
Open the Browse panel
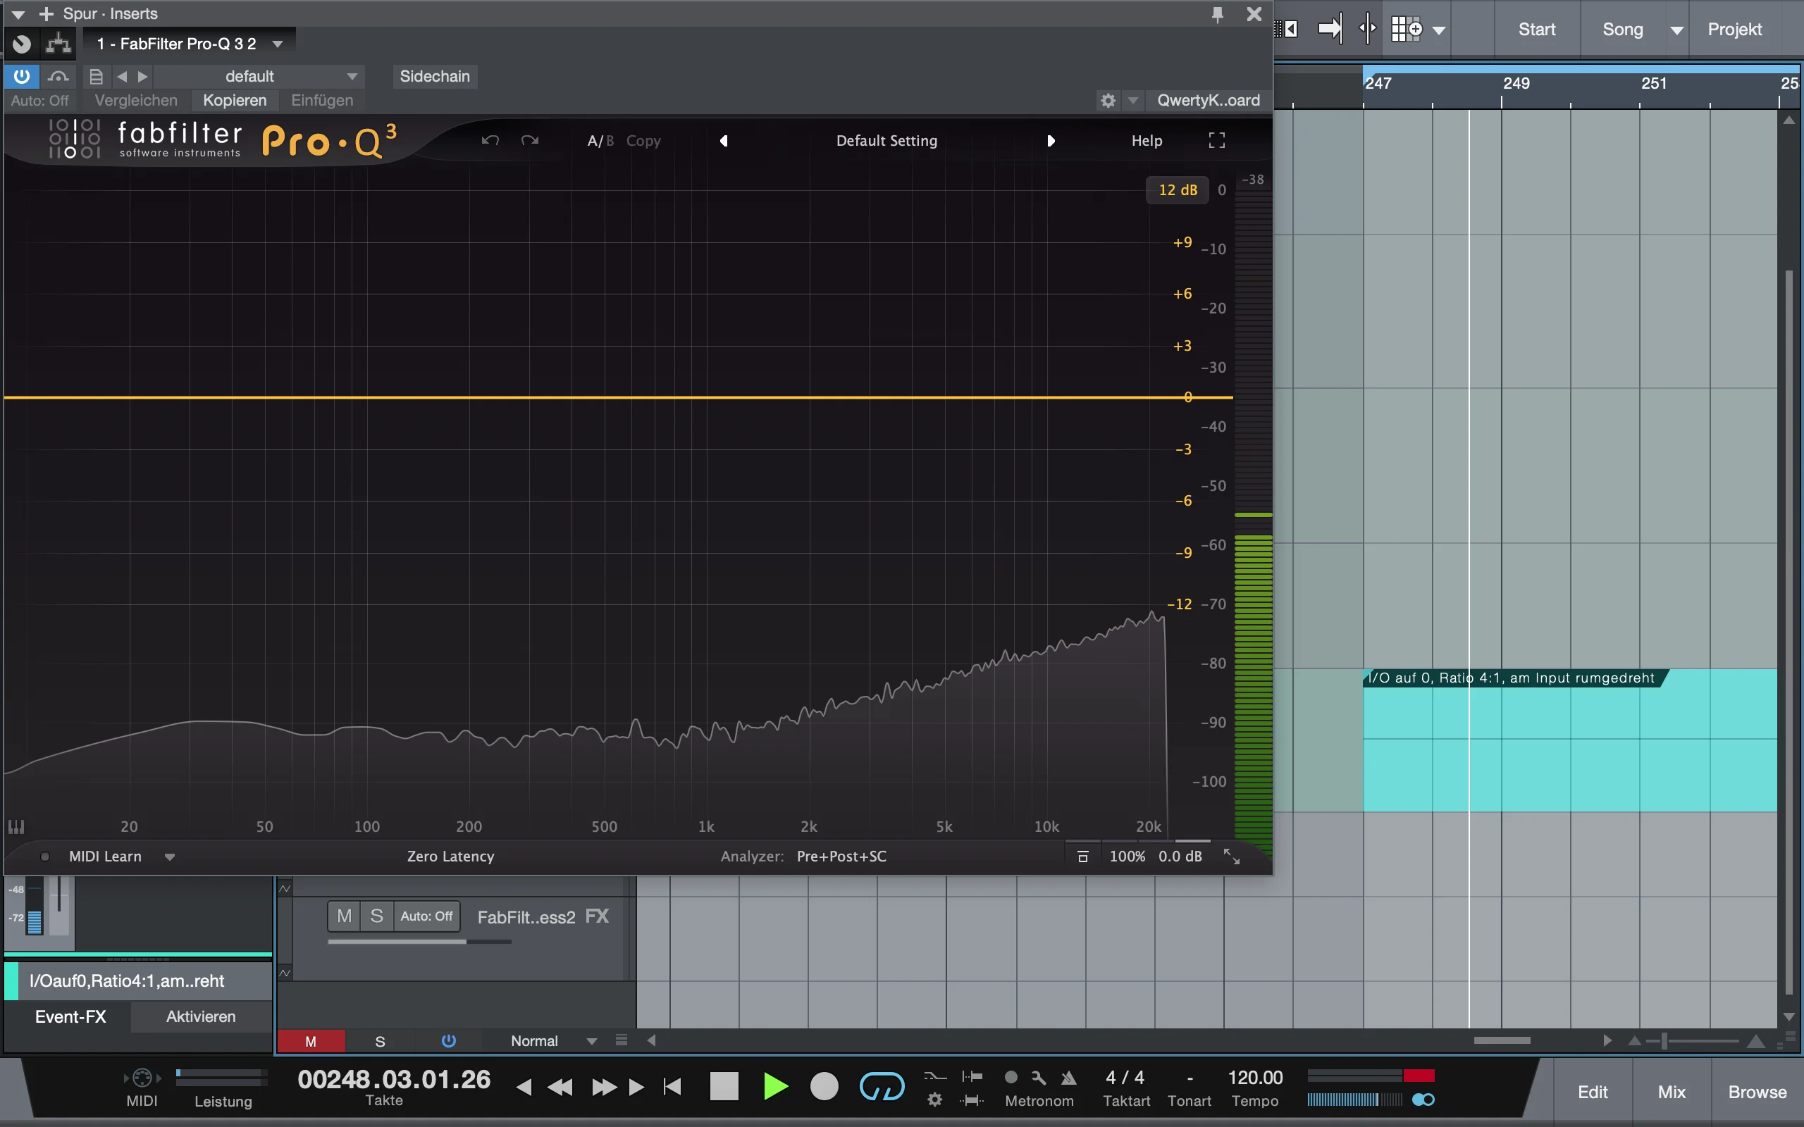click(x=1757, y=1092)
